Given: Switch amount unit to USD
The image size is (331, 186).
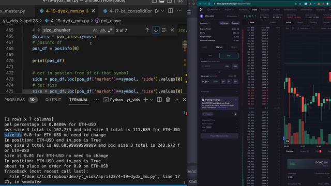Looking at the screenshot, I should point(235,66).
